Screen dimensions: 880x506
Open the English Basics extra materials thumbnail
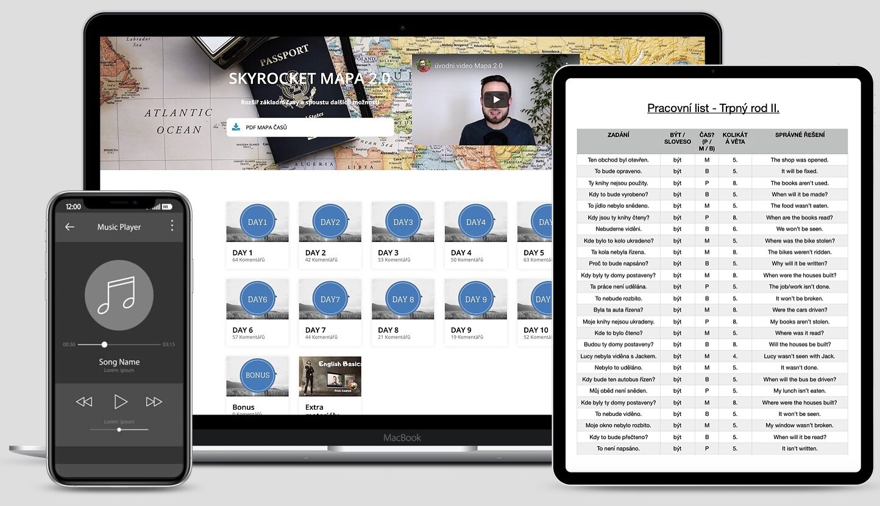[330, 376]
